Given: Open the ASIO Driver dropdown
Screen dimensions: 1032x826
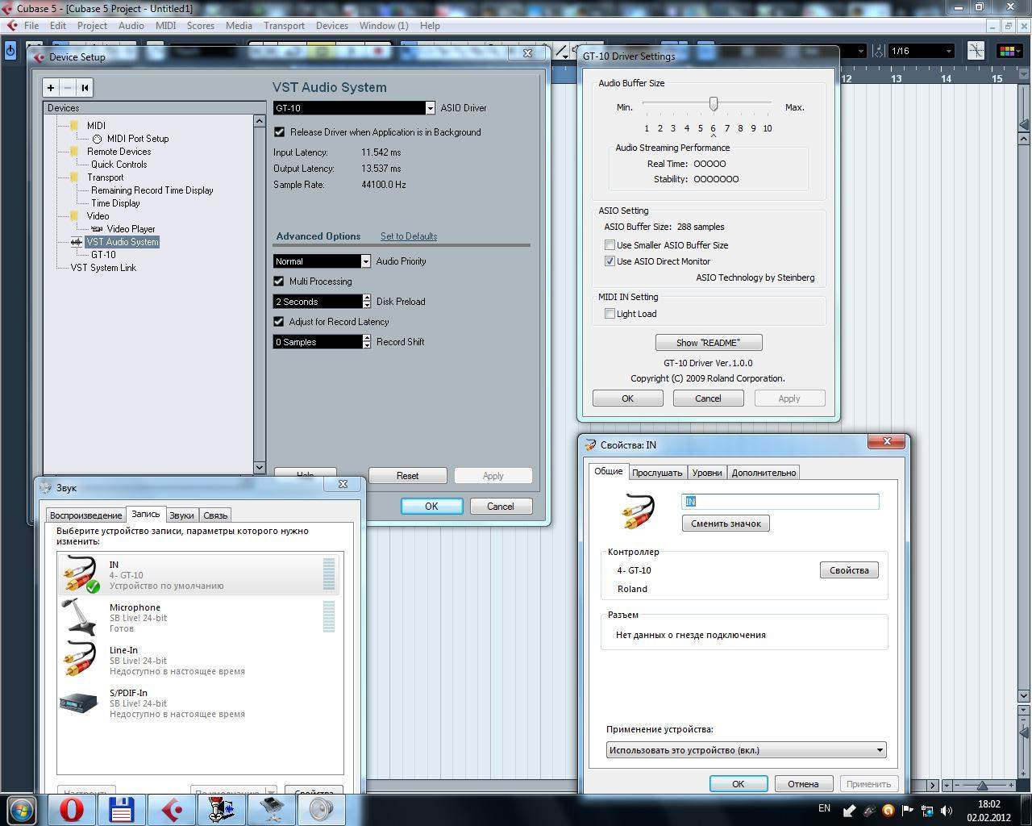Looking at the screenshot, I should (430, 108).
